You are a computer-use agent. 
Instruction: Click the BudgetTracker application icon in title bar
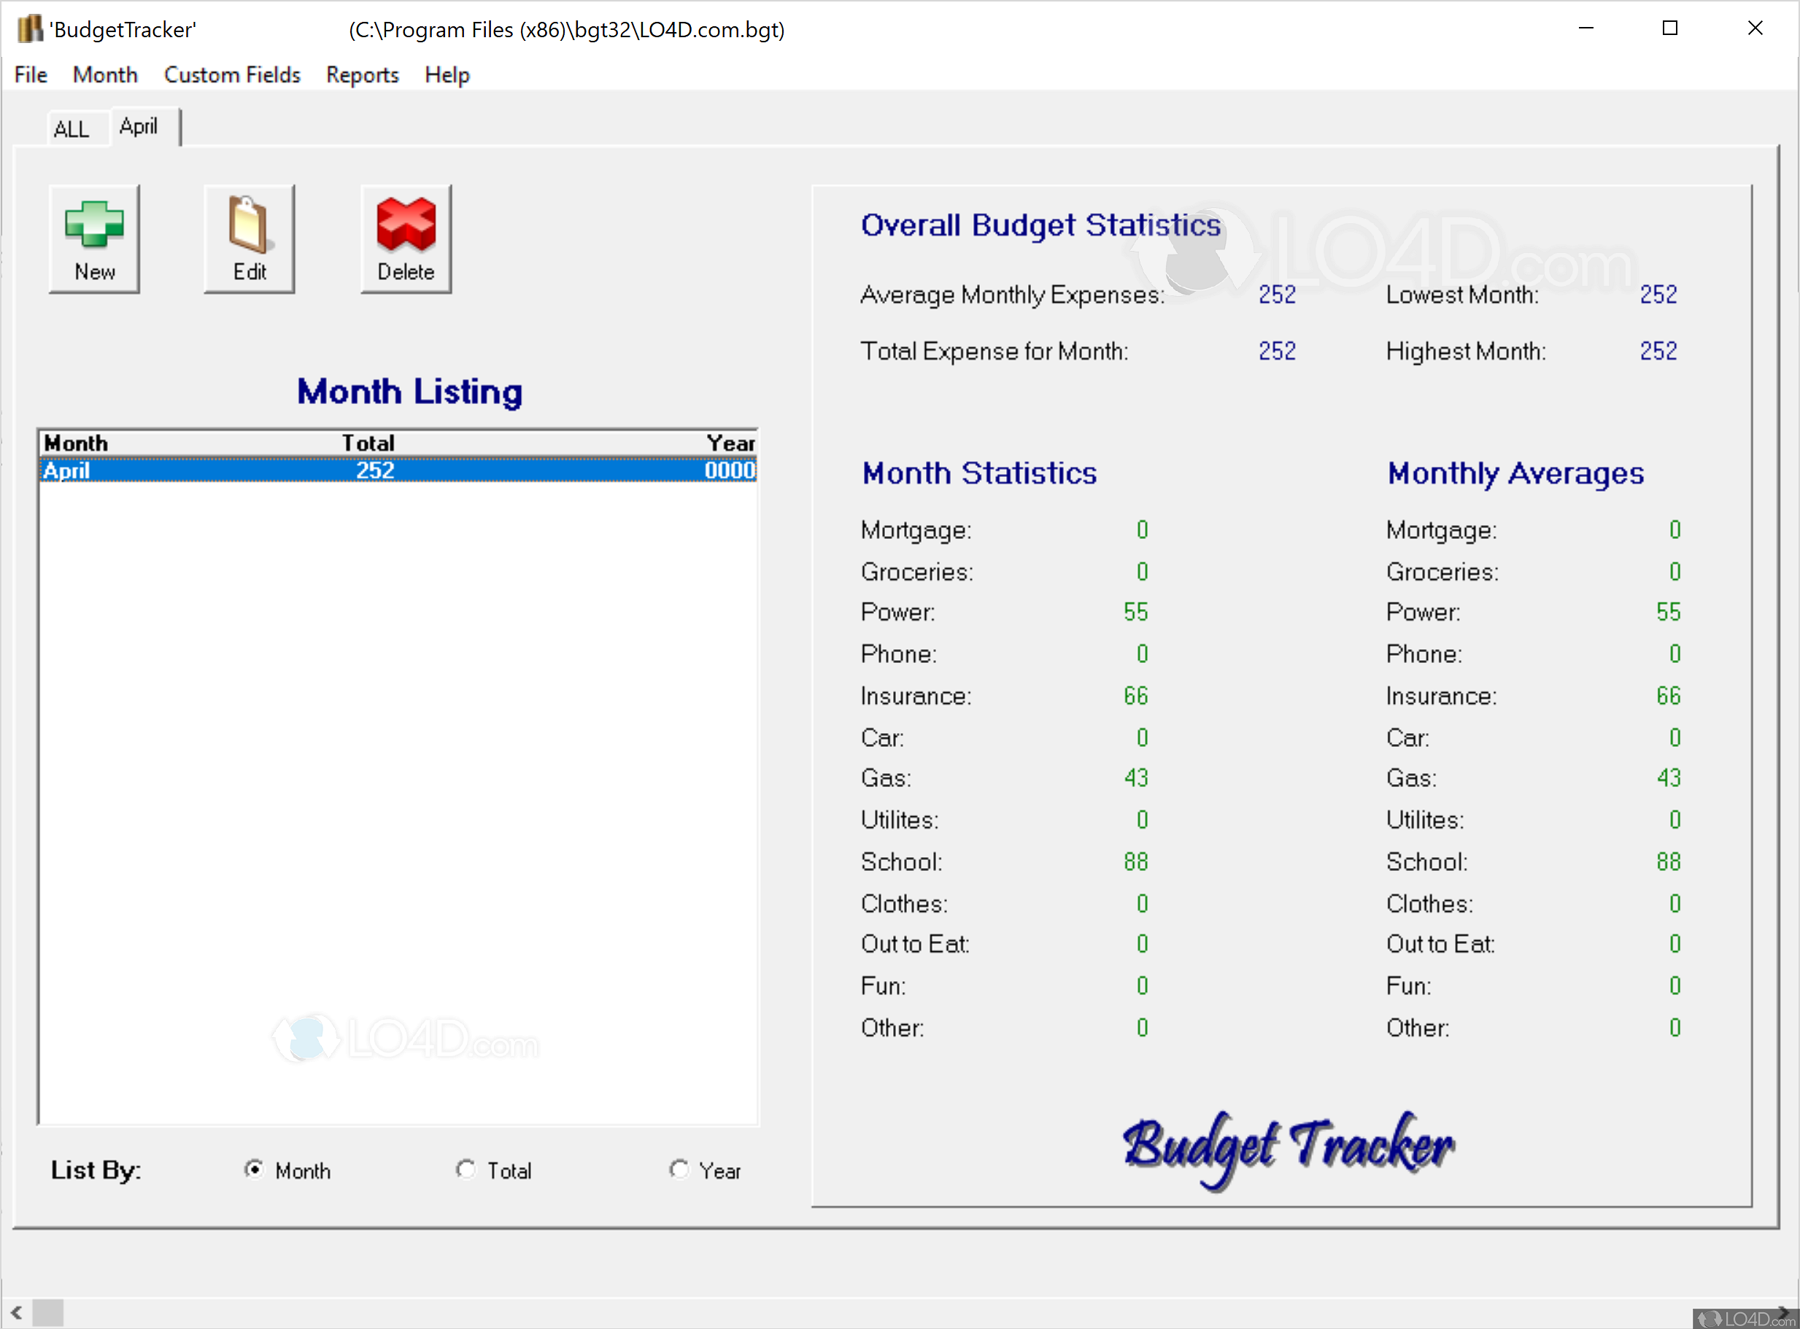[30, 29]
